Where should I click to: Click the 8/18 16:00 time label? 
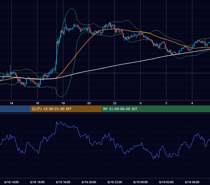37,182
